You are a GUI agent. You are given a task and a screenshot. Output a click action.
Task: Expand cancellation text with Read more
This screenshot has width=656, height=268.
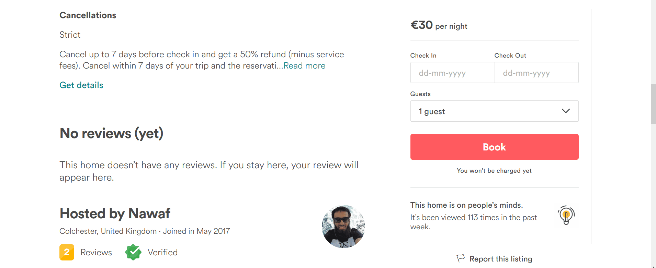[304, 65]
